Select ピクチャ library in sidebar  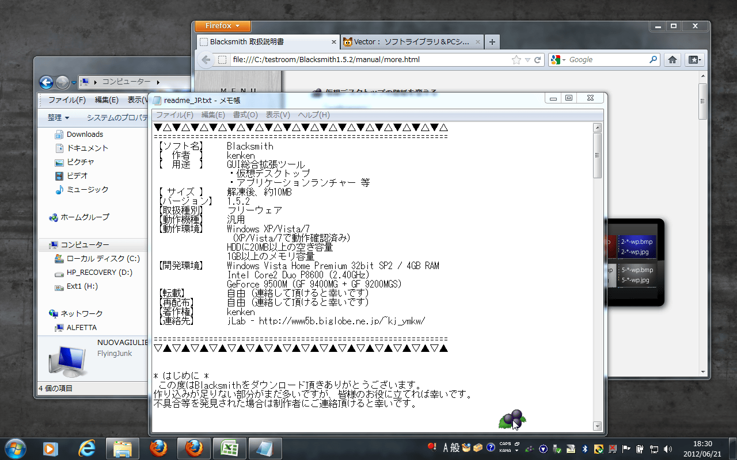pos(81,162)
